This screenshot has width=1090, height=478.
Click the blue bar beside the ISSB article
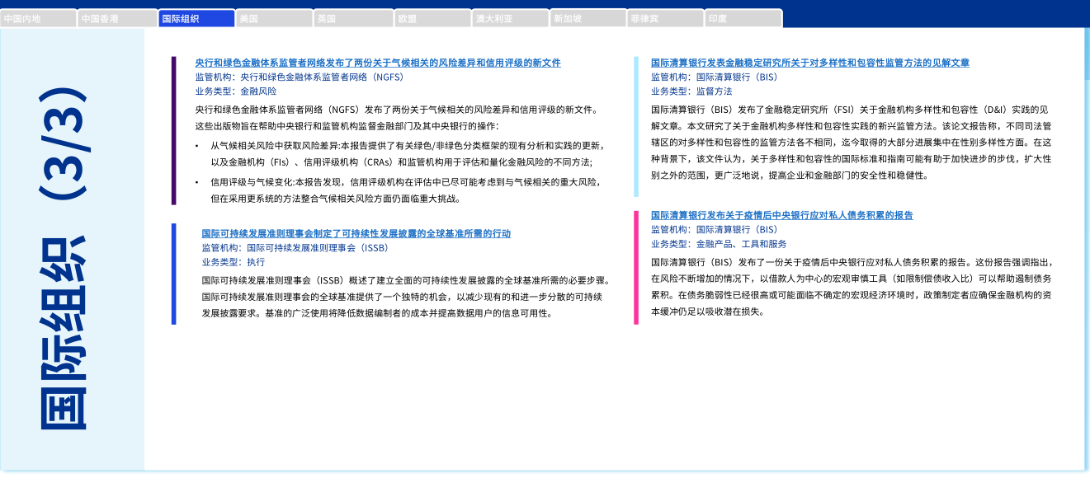[x=174, y=274]
